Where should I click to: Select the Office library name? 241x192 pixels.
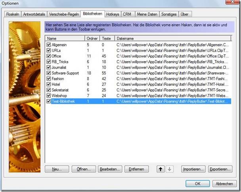(x=56, y=56)
